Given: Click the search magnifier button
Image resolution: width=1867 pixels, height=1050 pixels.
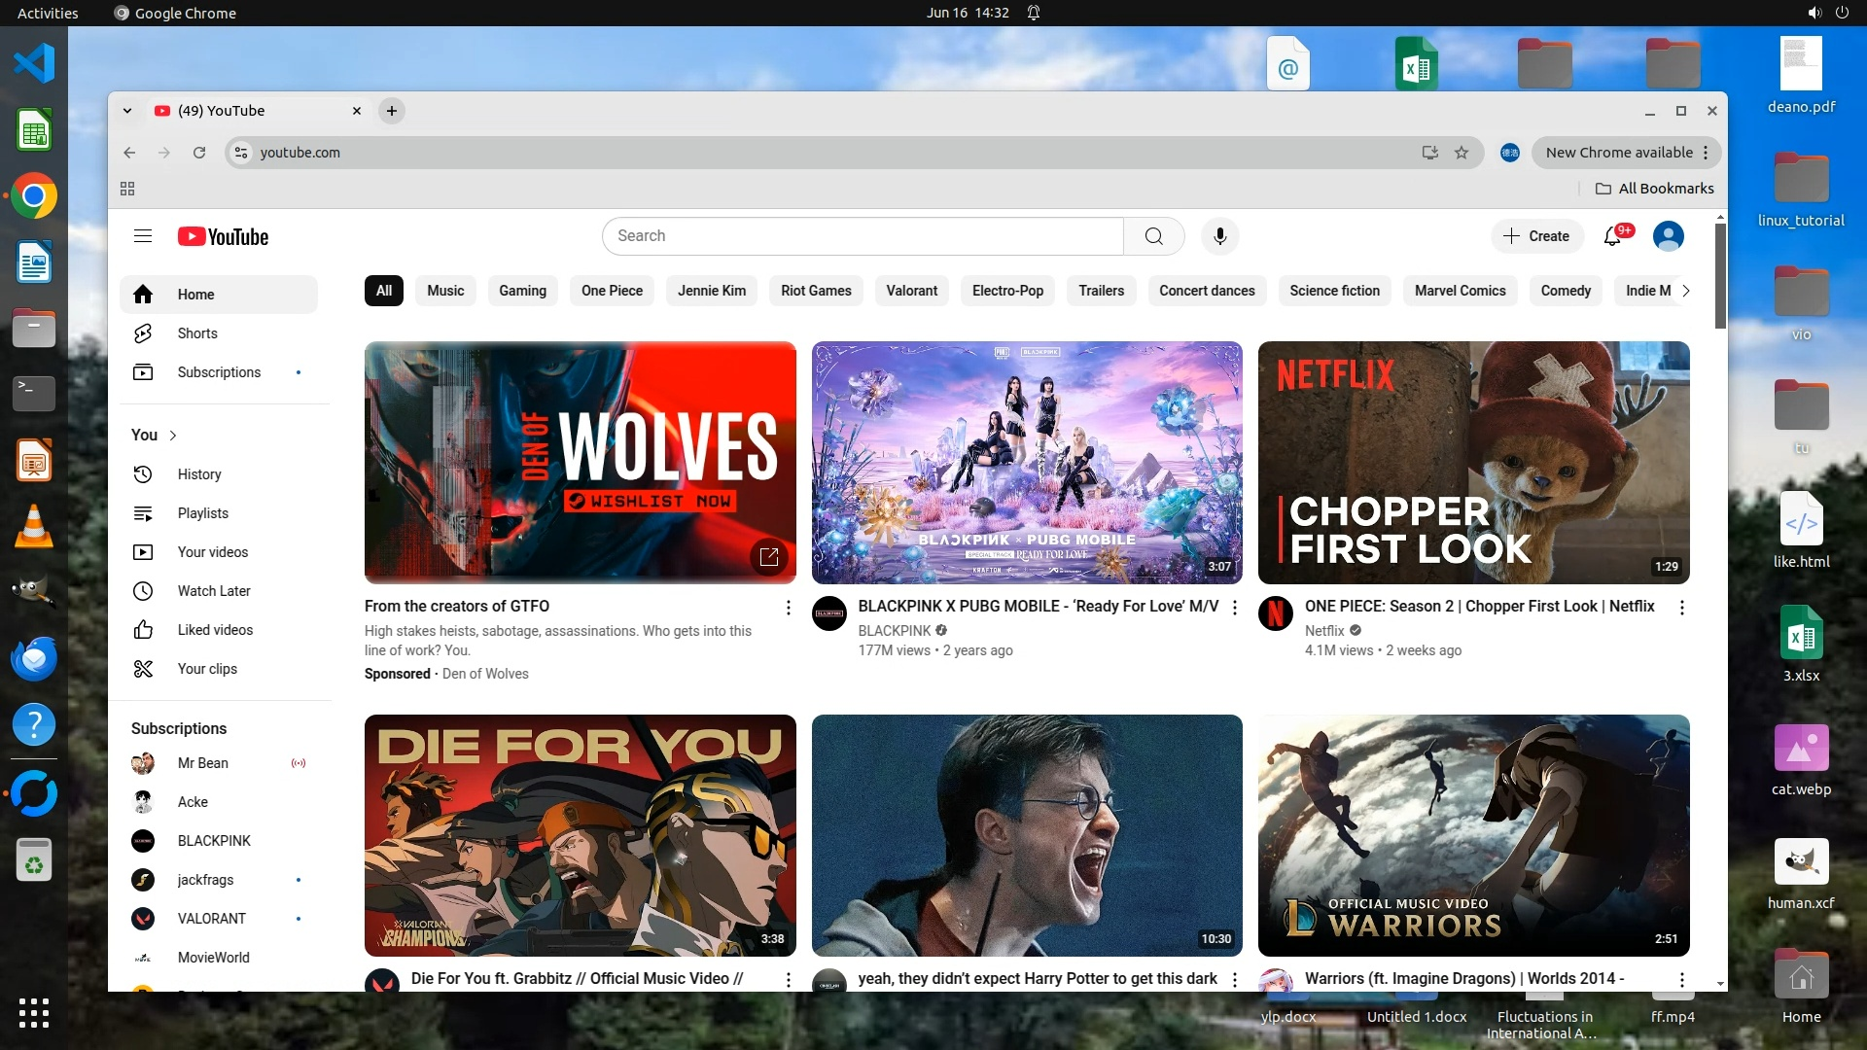Looking at the screenshot, I should click(1153, 236).
